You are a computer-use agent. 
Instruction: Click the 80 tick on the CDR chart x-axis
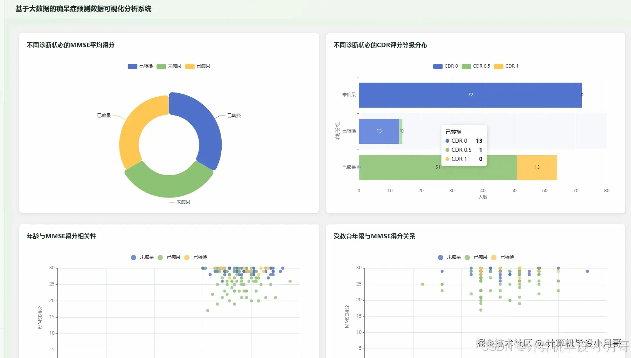point(606,191)
